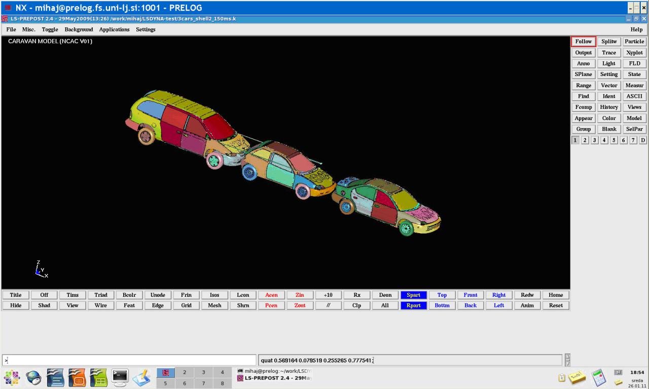Launch the calculator from the system tray
Image resolution: width=649 pixels, height=389 pixels.
tap(599, 377)
